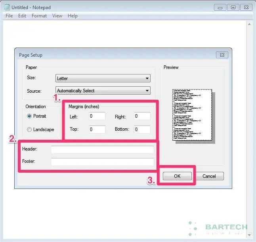Focus the Header text field

pyautogui.click(x=102, y=149)
